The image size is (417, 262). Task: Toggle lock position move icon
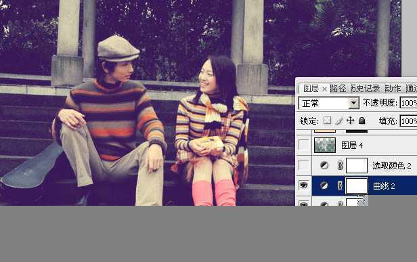(351, 121)
